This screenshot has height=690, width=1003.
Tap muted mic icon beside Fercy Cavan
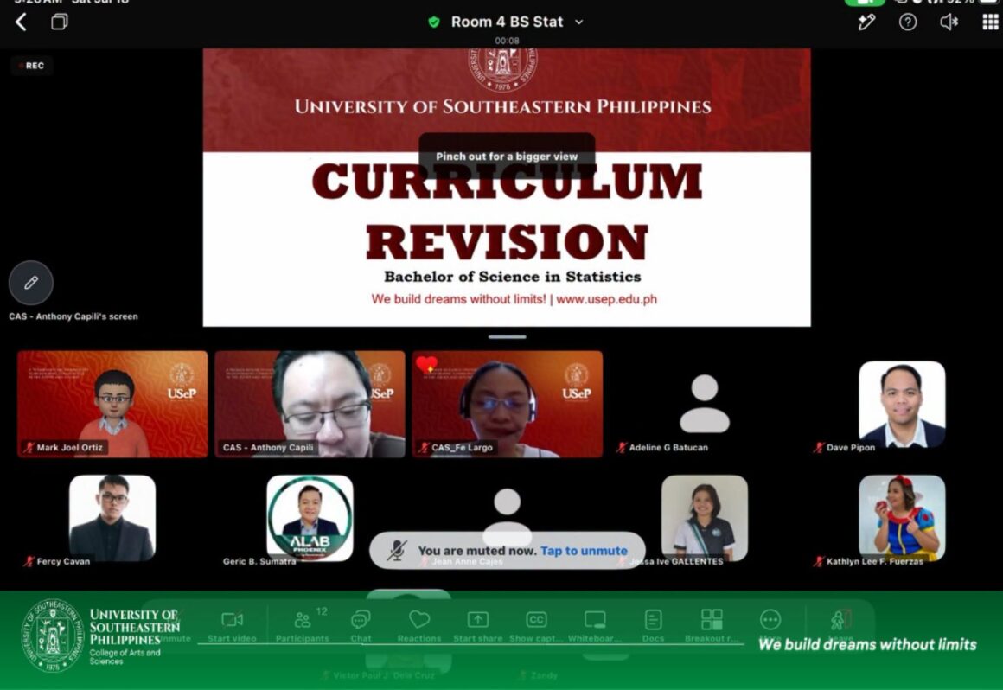click(x=29, y=561)
